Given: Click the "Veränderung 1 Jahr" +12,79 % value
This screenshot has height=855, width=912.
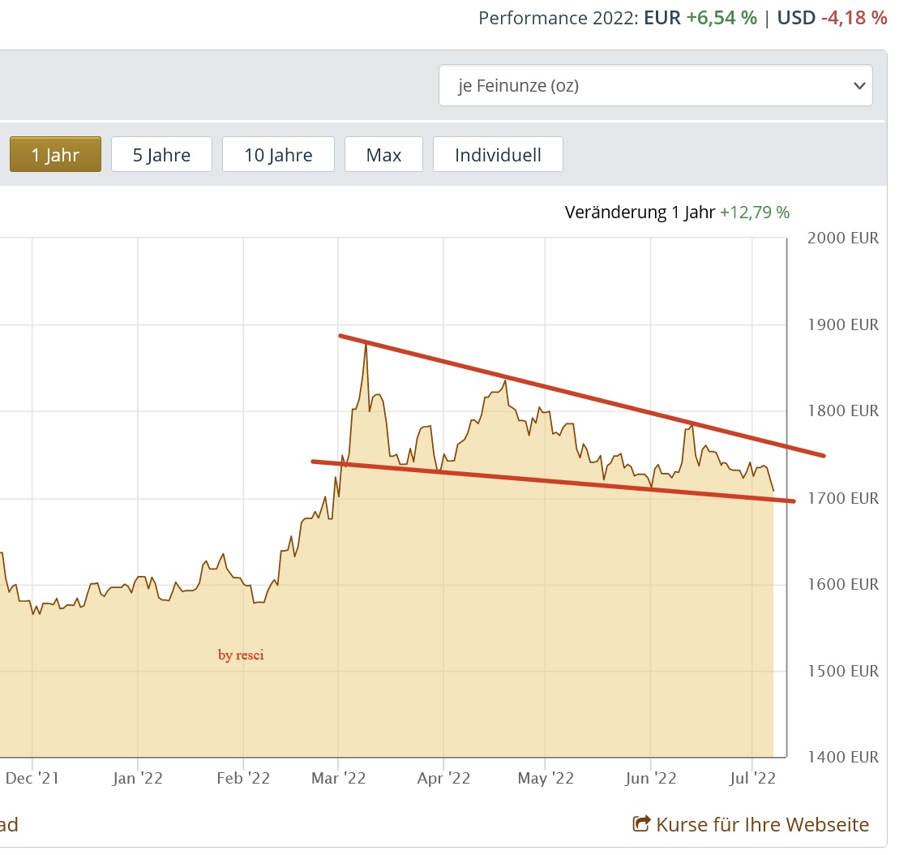Looking at the screenshot, I should [754, 213].
